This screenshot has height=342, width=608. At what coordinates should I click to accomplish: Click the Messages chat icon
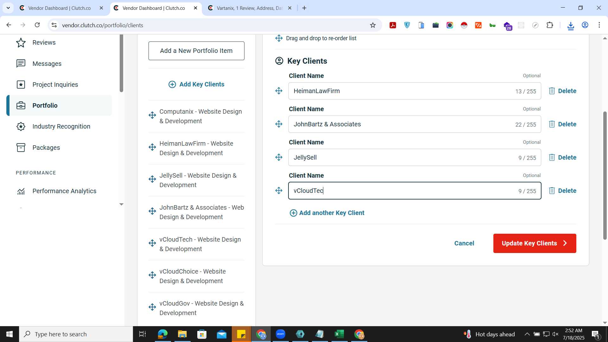pos(21,64)
